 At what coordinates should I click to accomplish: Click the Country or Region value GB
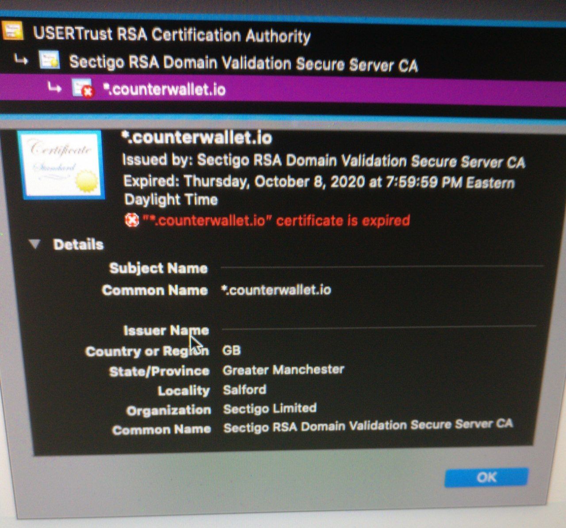231,351
